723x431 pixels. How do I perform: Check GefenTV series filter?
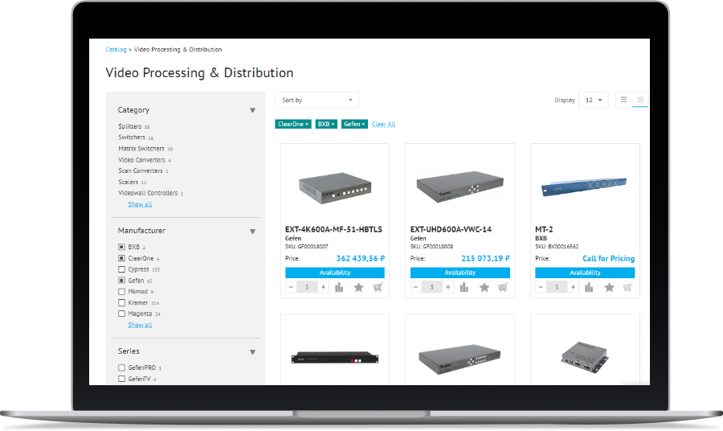click(x=122, y=379)
